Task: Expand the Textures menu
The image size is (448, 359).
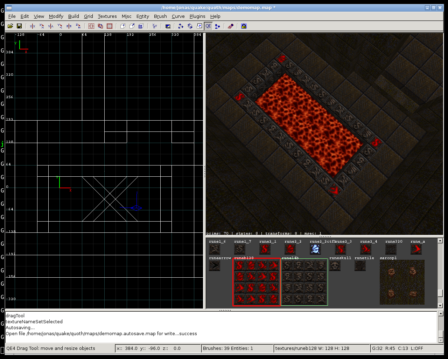Action: tap(107, 16)
